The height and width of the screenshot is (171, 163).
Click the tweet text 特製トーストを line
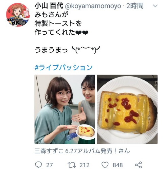click(58, 23)
